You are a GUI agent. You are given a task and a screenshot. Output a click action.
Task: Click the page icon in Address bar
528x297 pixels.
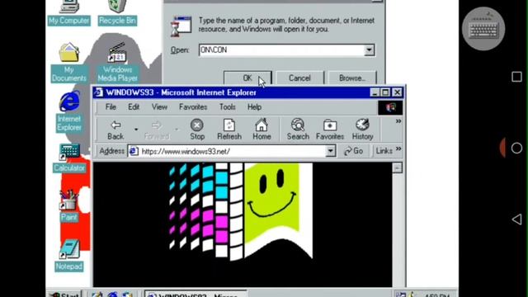[134, 151]
